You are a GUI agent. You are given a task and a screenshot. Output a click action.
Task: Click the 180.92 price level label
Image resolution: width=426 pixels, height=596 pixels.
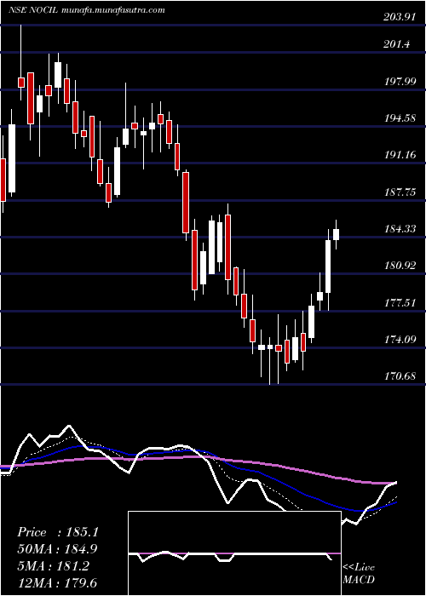pos(399,266)
